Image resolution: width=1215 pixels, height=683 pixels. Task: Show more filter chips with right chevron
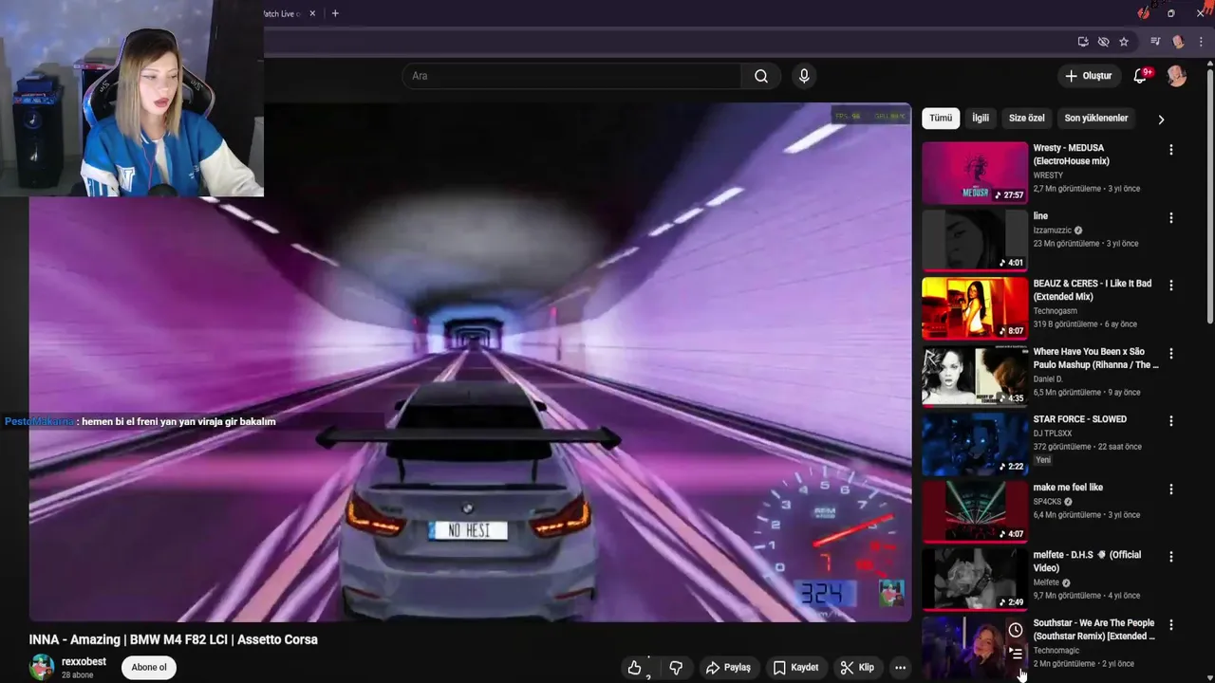(x=1161, y=120)
